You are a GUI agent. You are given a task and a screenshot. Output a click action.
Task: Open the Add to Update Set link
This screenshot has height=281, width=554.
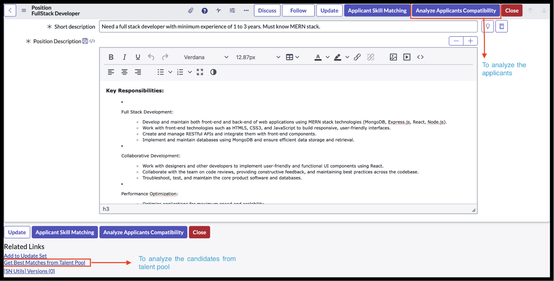click(25, 256)
